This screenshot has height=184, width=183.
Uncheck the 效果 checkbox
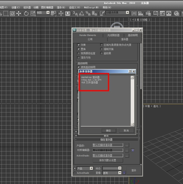79,45
